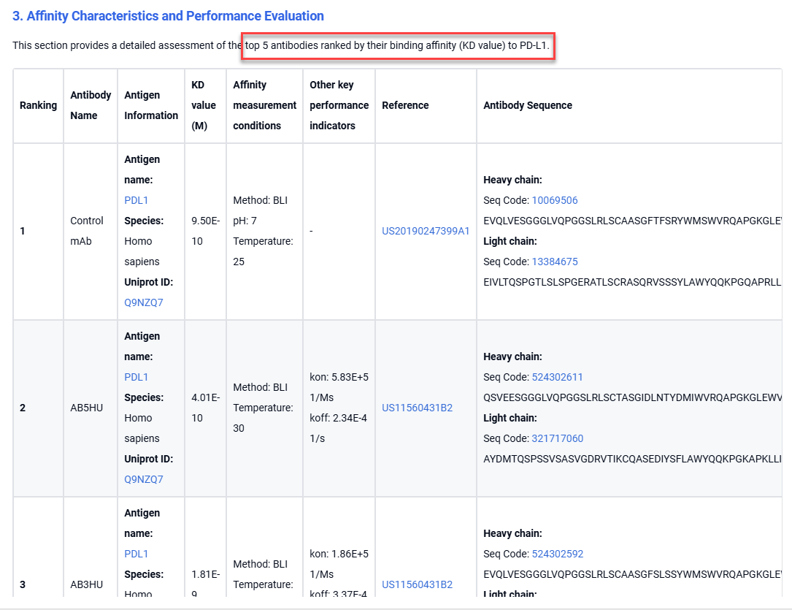Open US11560431B2 reference in the AB5HU row

point(417,408)
